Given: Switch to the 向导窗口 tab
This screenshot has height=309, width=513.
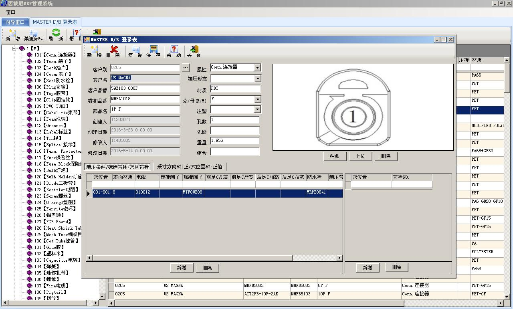Looking at the screenshot, I should tap(15, 22).
